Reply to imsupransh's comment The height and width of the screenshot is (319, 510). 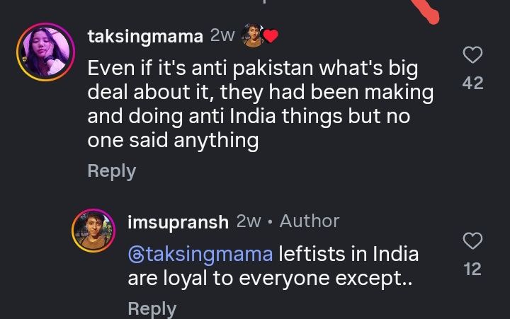(152, 308)
